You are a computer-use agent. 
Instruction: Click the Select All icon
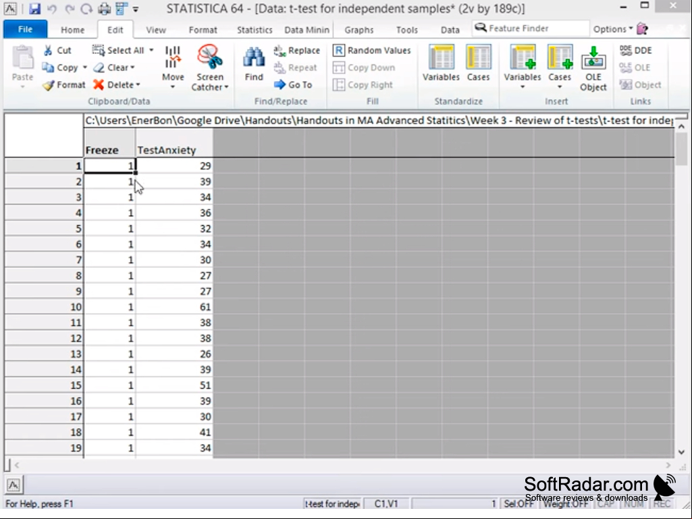click(98, 50)
